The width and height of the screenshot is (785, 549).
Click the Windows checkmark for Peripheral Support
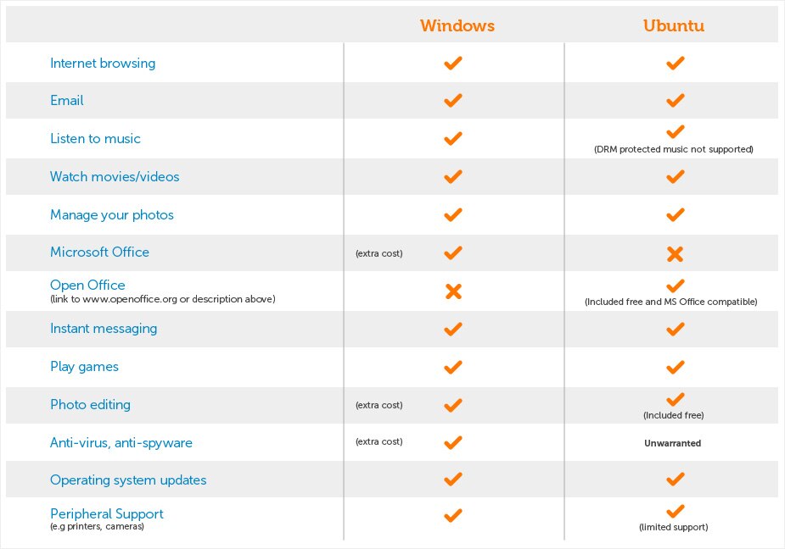453,515
